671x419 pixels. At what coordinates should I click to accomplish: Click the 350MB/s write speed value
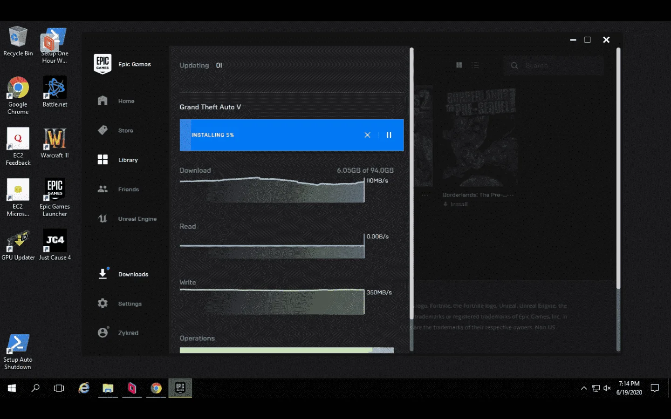tap(379, 292)
